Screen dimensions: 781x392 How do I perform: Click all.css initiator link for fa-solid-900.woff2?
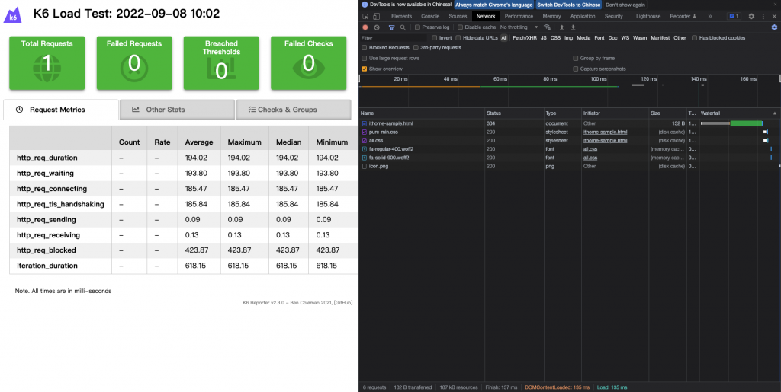[x=590, y=158]
